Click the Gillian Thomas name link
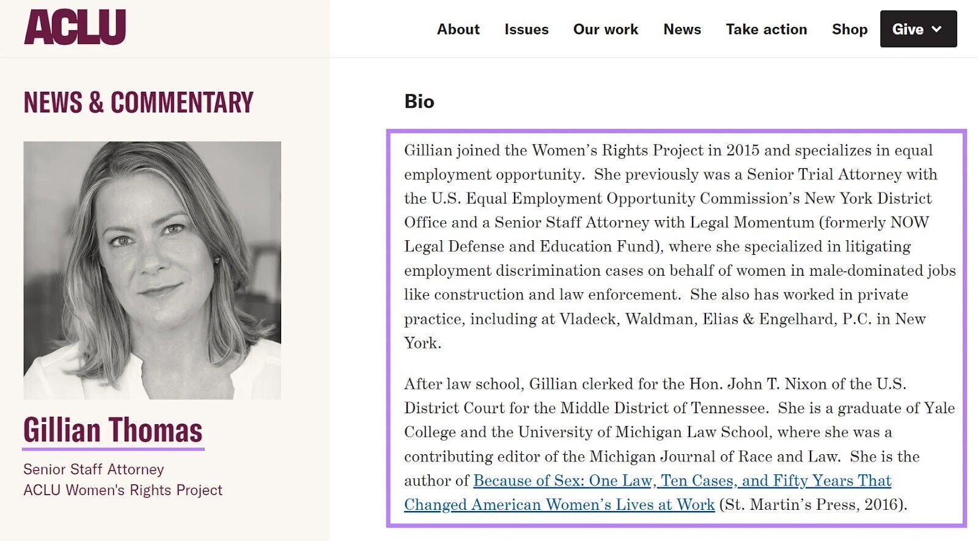The width and height of the screenshot is (978, 541). tap(112, 430)
